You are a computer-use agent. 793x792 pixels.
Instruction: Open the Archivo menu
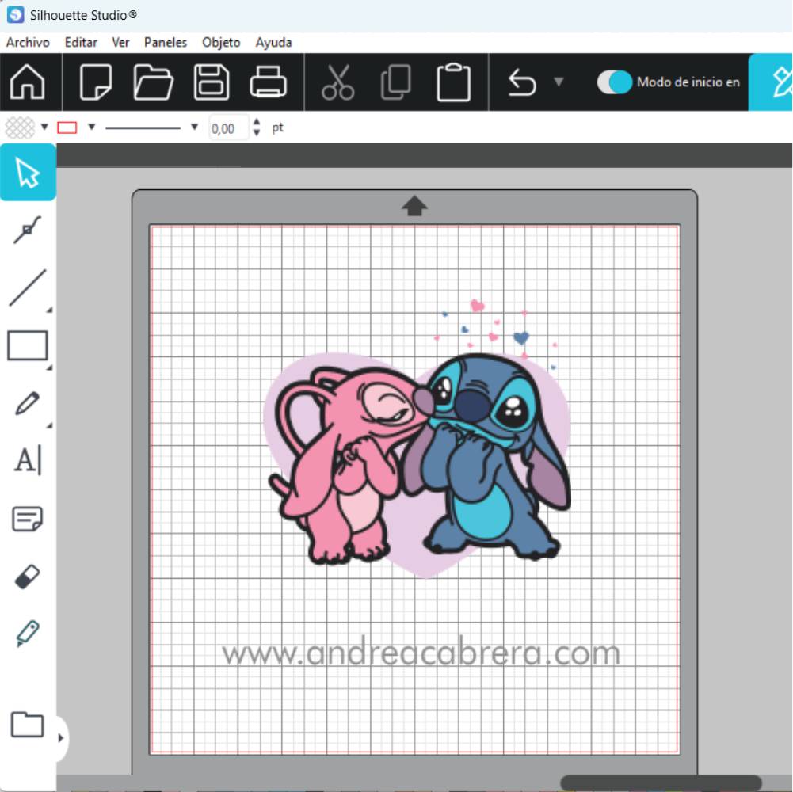pos(28,43)
